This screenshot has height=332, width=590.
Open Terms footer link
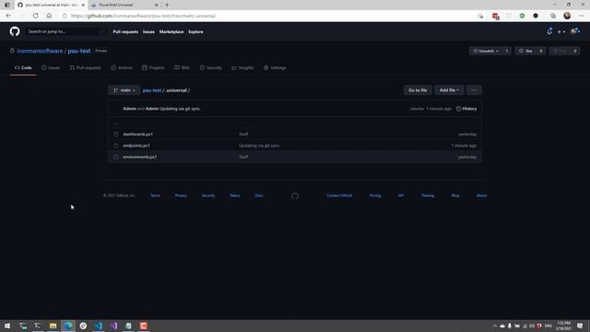(156, 196)
